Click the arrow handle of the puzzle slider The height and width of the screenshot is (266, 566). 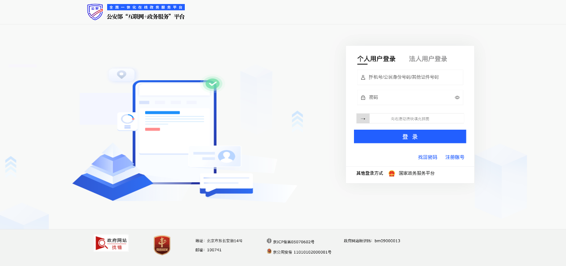(x=363, y=119)
